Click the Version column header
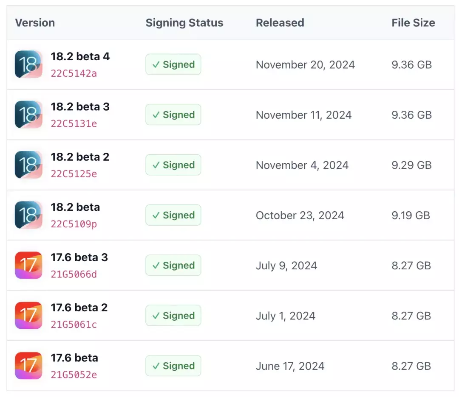 tap(35, 23)
